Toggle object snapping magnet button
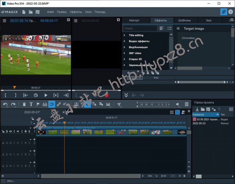 pos(52,104)
